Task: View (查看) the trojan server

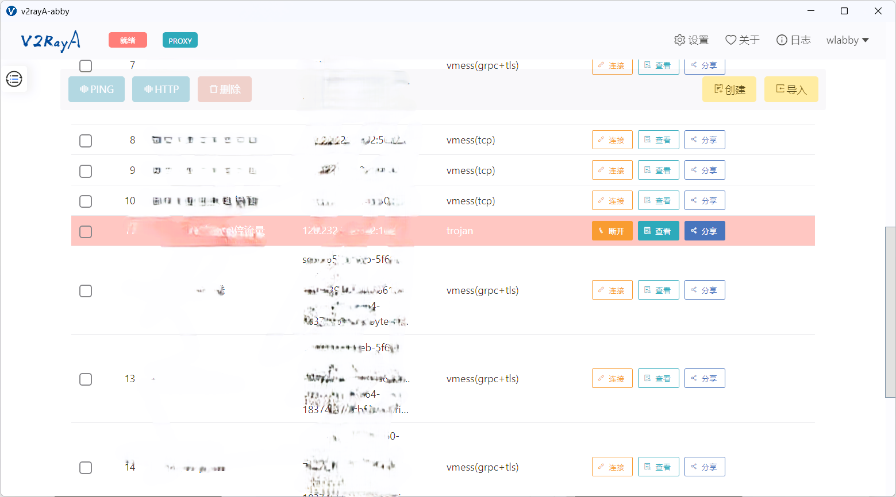Action: coord(658,231)
